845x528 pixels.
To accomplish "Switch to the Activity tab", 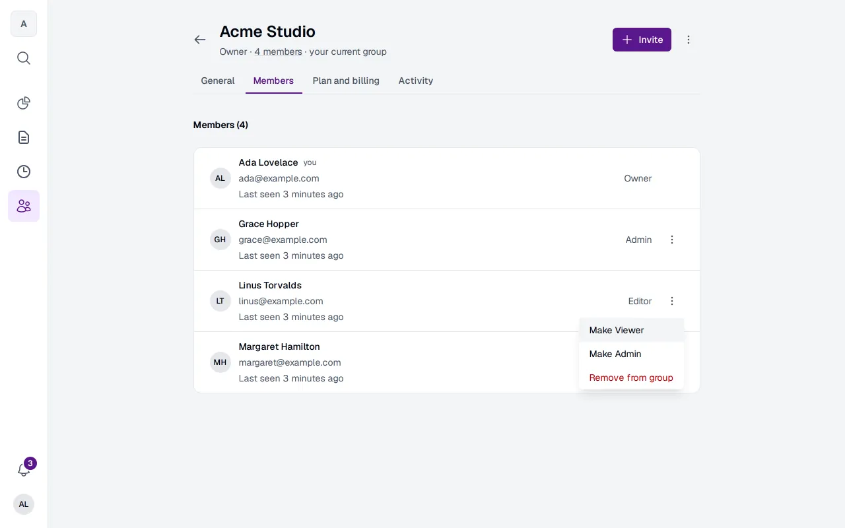I will 416,81.
